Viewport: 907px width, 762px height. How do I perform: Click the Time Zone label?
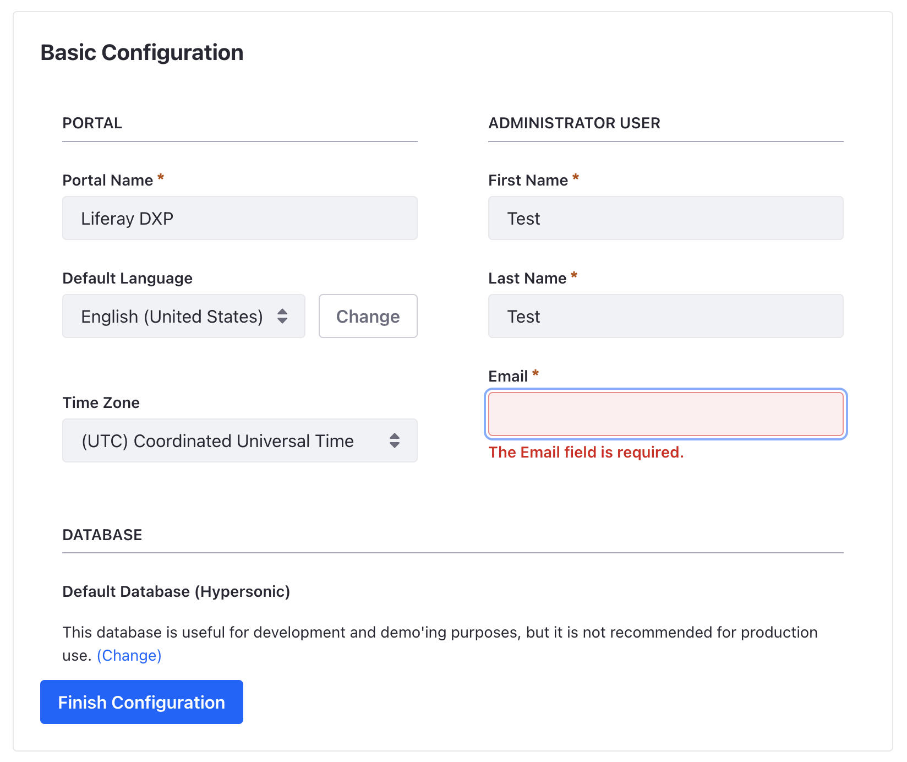[x=101, y=402]
